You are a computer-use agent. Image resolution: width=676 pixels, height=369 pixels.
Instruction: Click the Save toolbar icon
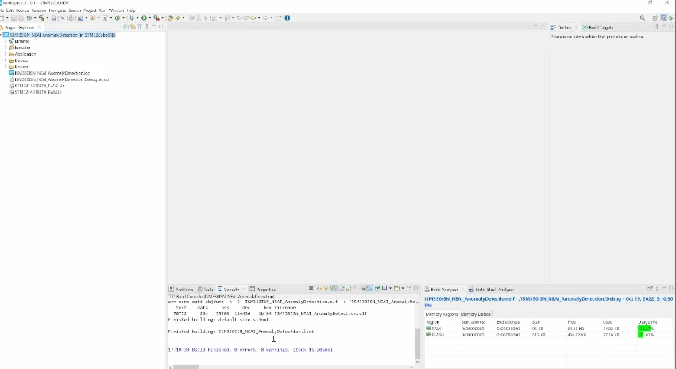point(14,17)
